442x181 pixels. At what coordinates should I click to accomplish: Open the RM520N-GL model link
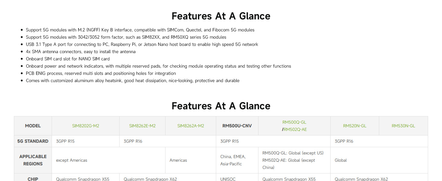click(x=354, y=126)
